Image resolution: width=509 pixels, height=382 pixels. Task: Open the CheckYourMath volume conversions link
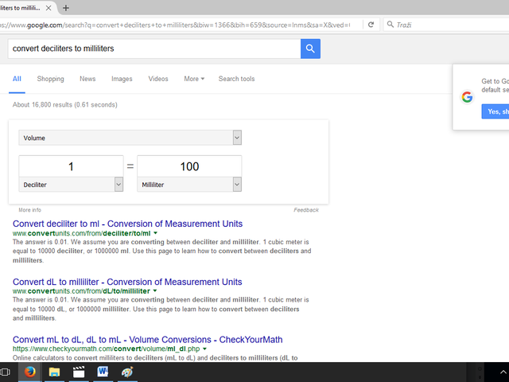pos(148,340)
